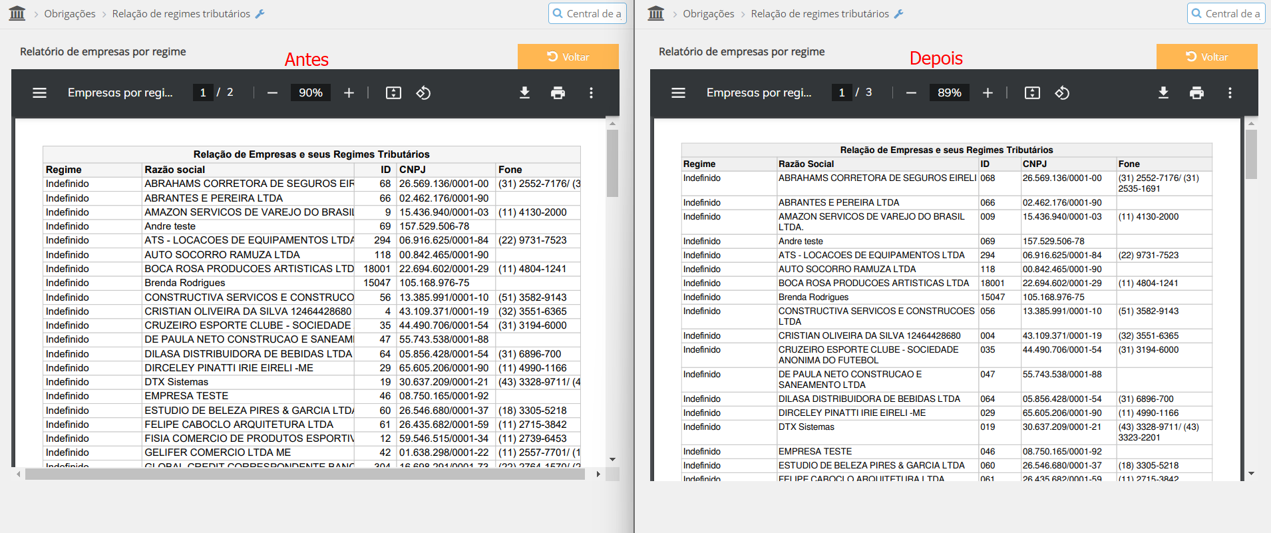The width and height of the screenshot is (1271, 533).
Task: Click the 89% zoom level field
Action: tap(949, 92)
